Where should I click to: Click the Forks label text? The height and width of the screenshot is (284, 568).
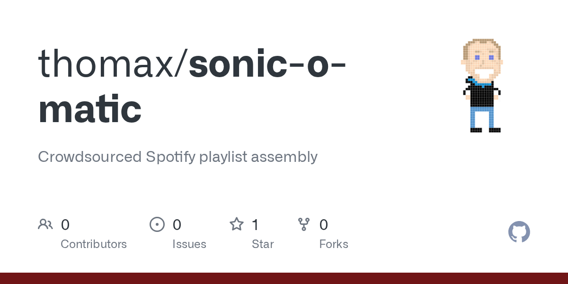tap(334, 244)
